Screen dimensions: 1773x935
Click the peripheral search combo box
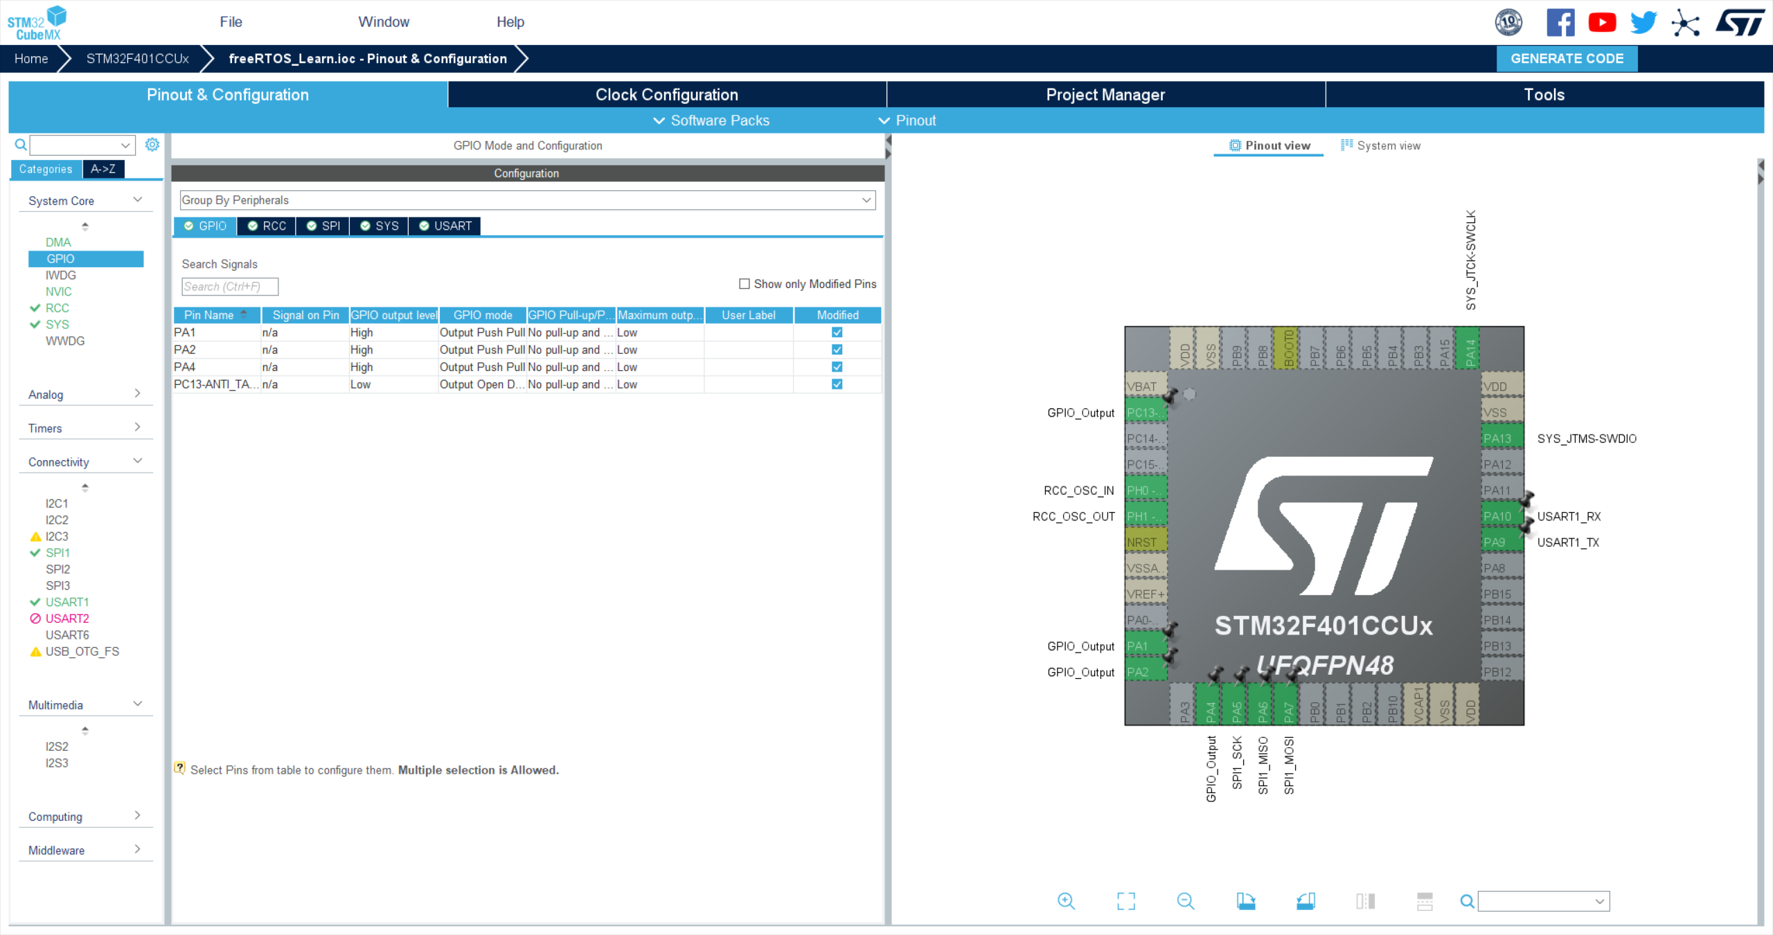(82, 145)
